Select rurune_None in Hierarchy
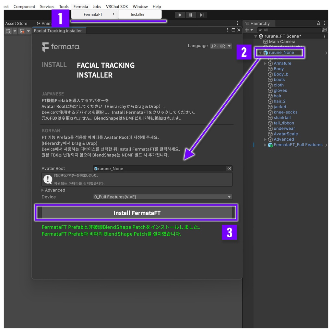The height and width of the screenshot is (332, 332). coord(281,53)
